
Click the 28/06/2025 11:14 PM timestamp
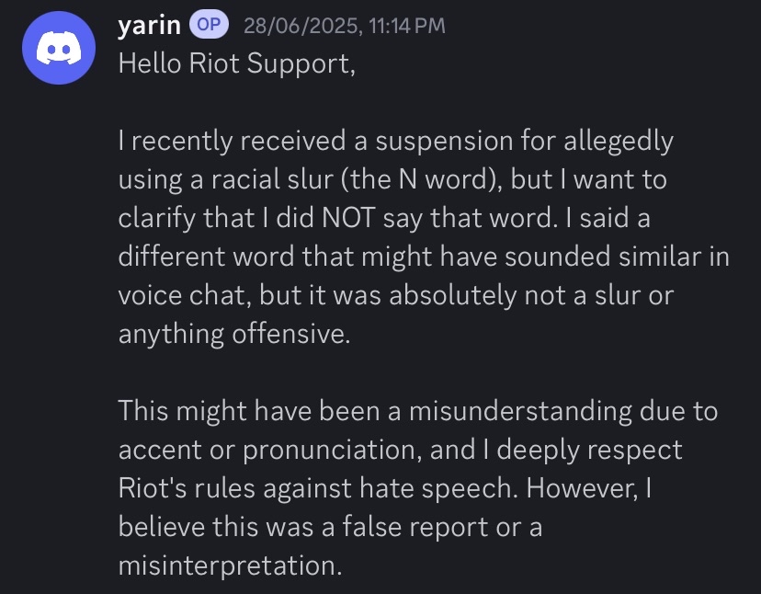[344, 27]
